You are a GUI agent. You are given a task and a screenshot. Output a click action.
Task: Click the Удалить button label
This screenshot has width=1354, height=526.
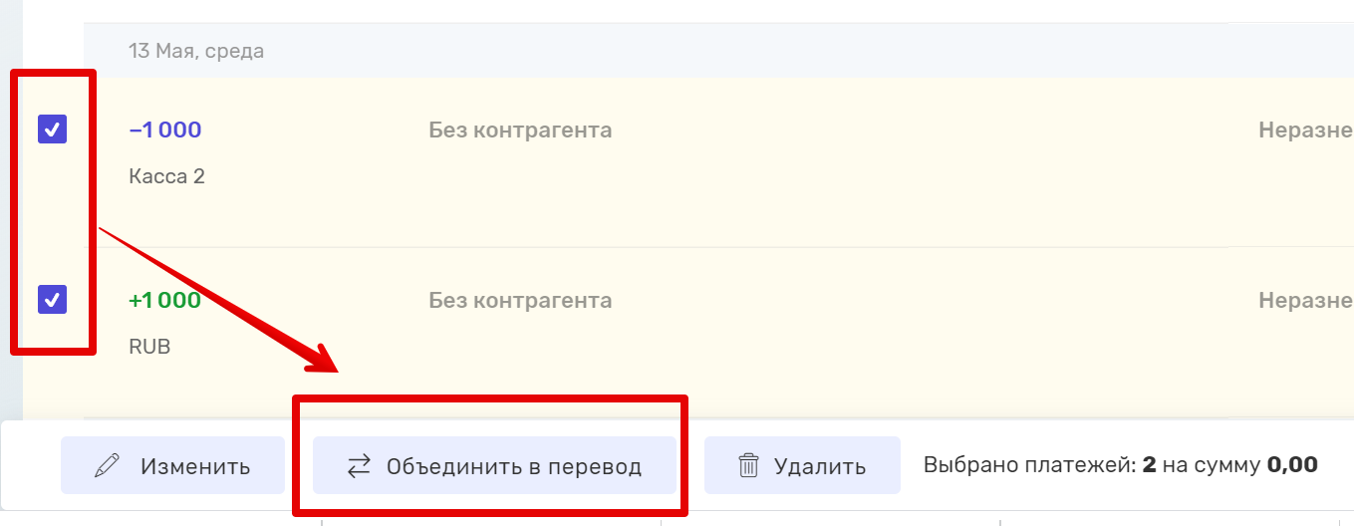click(820, 466)
